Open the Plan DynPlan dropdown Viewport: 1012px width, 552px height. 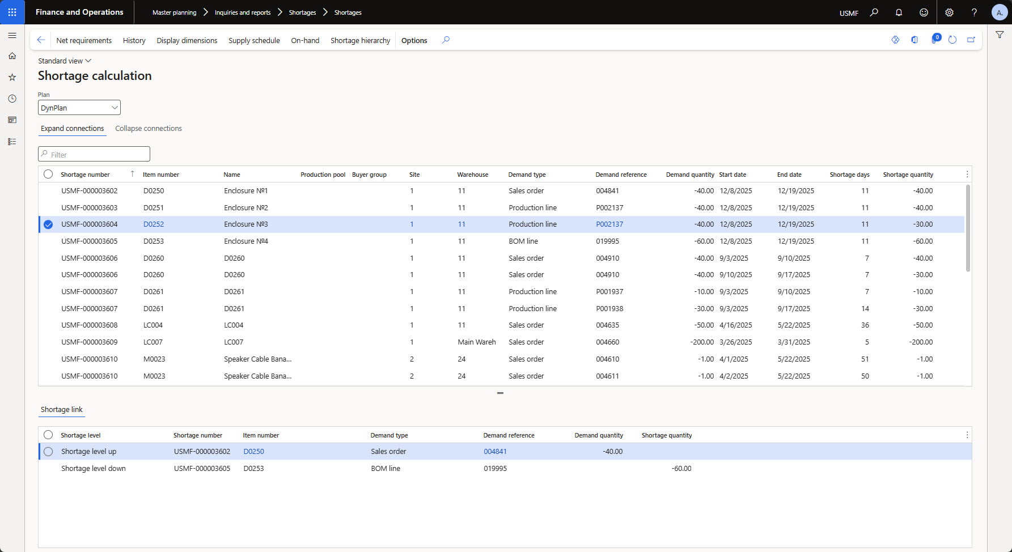click(x=79, y=108)
